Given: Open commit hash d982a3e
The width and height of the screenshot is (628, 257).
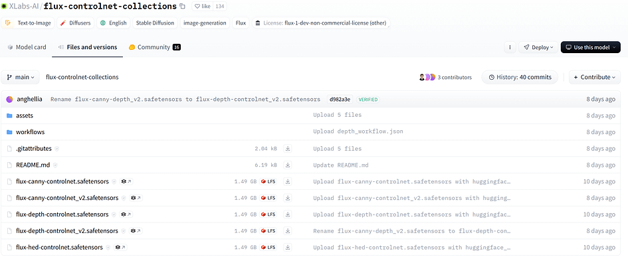Looking at the screenshot, I should (340, 99).
